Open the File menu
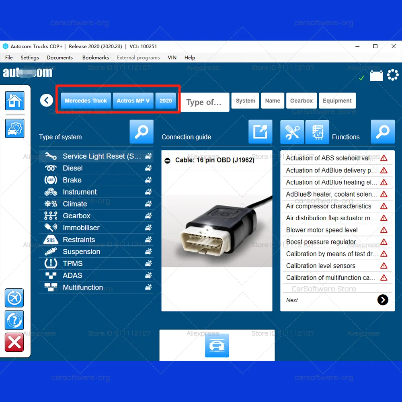The height and width of the screenshot is (402, 402). click(9, 57)
